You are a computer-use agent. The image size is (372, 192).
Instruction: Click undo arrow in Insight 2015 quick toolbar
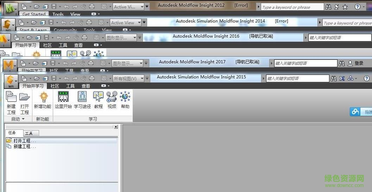[67, 78]
